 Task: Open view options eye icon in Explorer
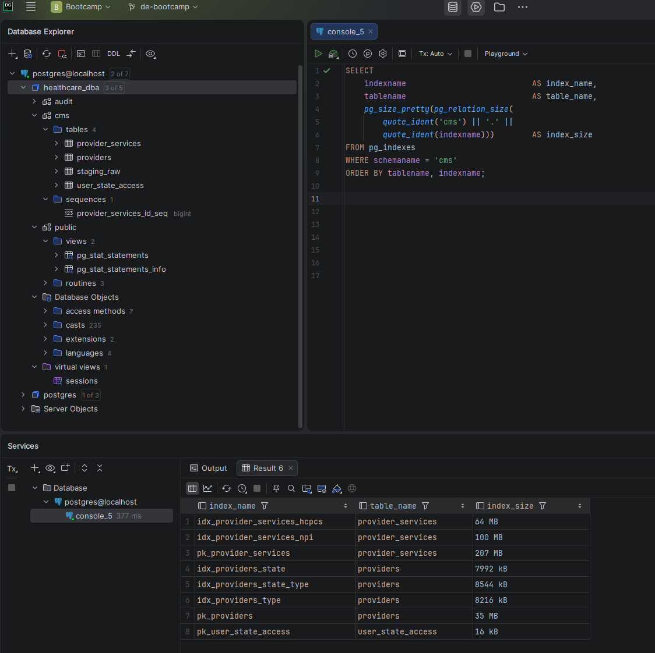pyautogui.click(x=150, y=54)
